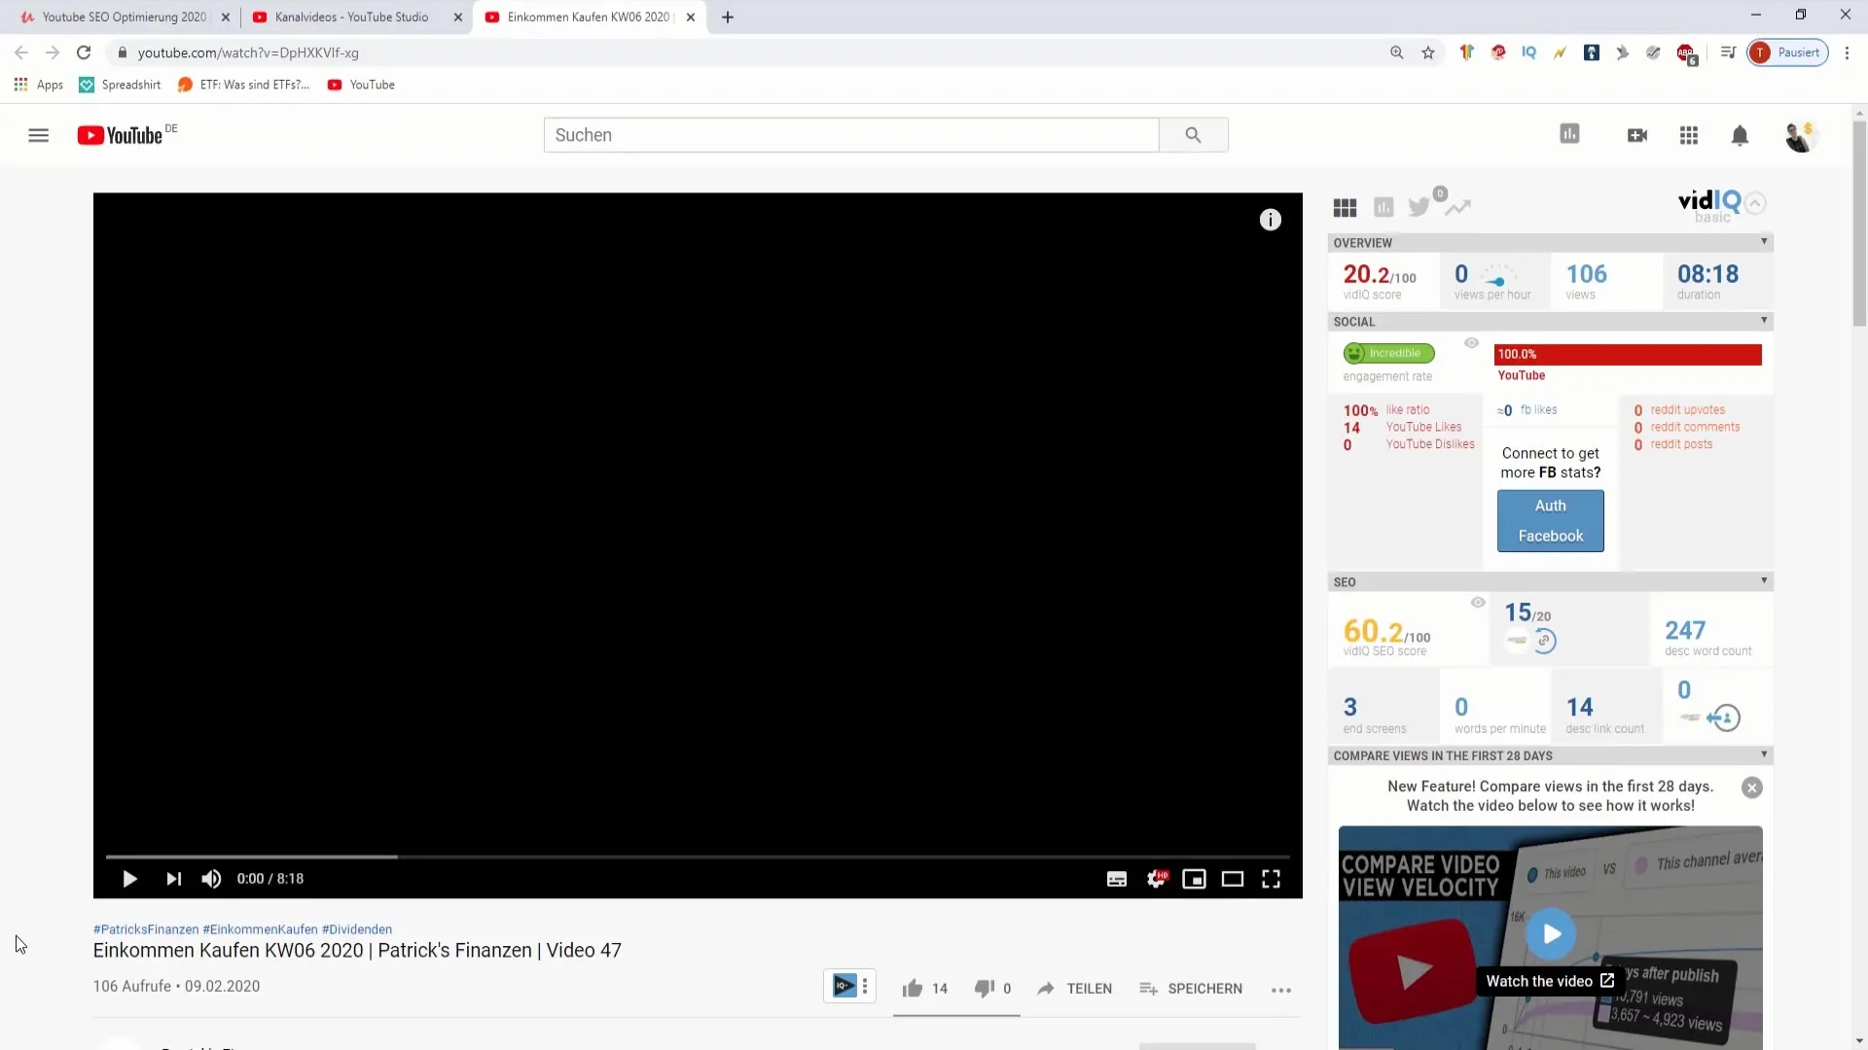Image resolution: width=1868 pixels, height=1050 pixels.
Task: Open the zoom magnifier in address bar
Action: [x=1396, y=52]
